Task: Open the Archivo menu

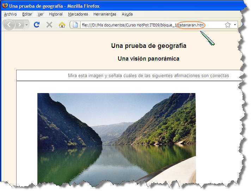Action: pyautogui.click(x=11, y=14)
